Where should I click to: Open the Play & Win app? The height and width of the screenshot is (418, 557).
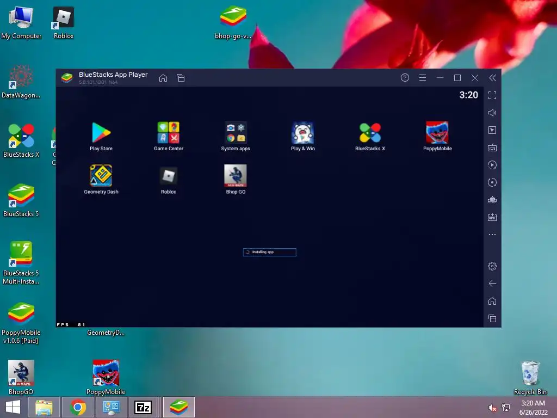click(x=302, y=136)
